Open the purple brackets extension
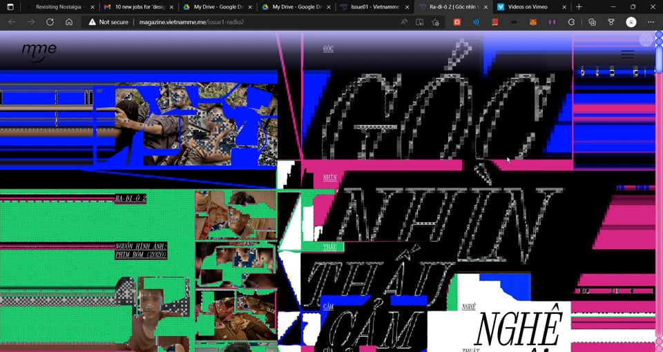 (552, 22)
